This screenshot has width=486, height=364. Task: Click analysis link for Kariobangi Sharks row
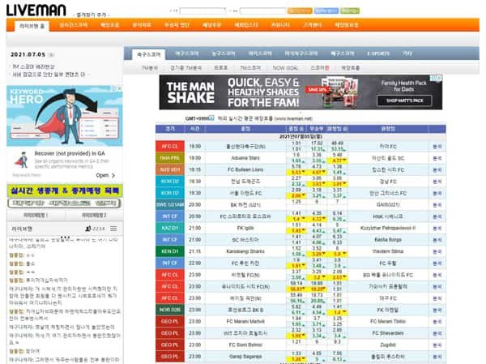tap(437, 251)
